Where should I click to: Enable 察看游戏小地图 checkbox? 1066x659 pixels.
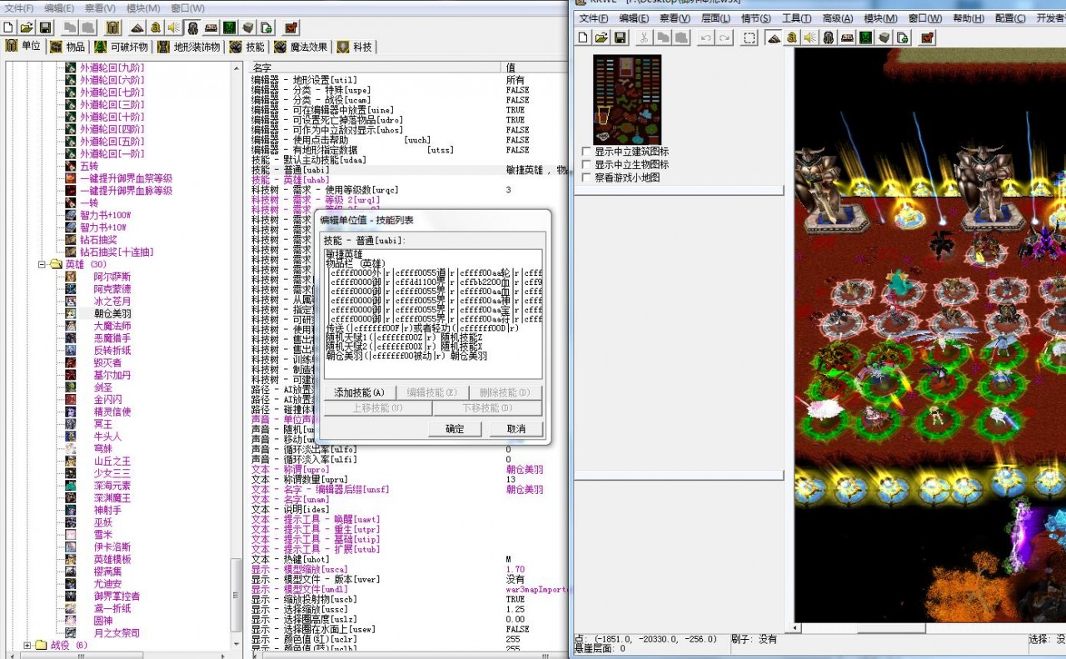coord(586,177)
